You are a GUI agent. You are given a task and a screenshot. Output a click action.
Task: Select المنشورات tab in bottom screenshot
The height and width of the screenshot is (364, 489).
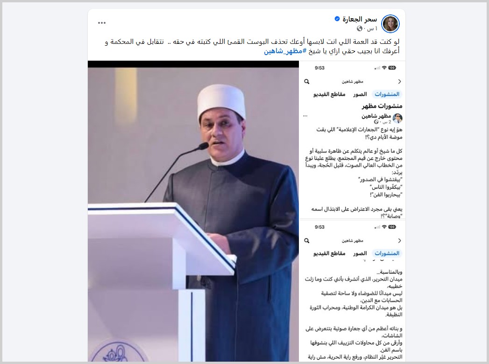pos(387,253)
